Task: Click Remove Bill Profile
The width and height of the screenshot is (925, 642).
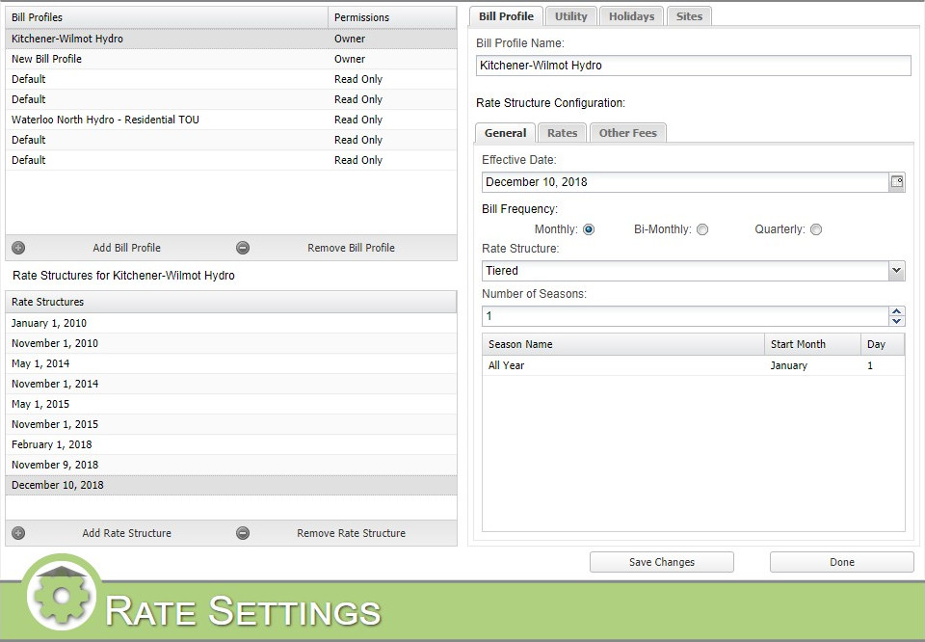Action: tap(351, 248)
